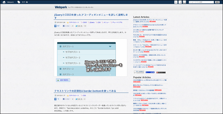
Task: Click the CSS3 tag under the first article
Action: (85, 22)
